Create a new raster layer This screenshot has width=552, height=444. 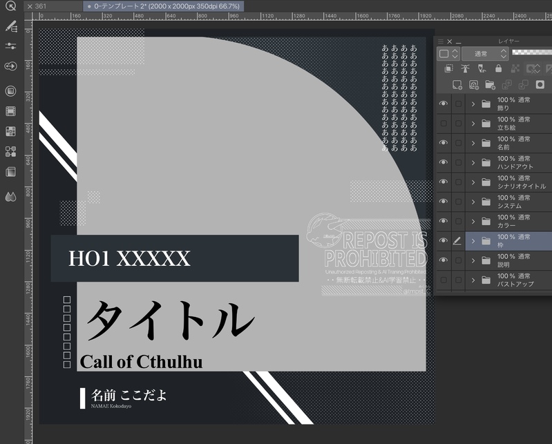tap(457, 85)
